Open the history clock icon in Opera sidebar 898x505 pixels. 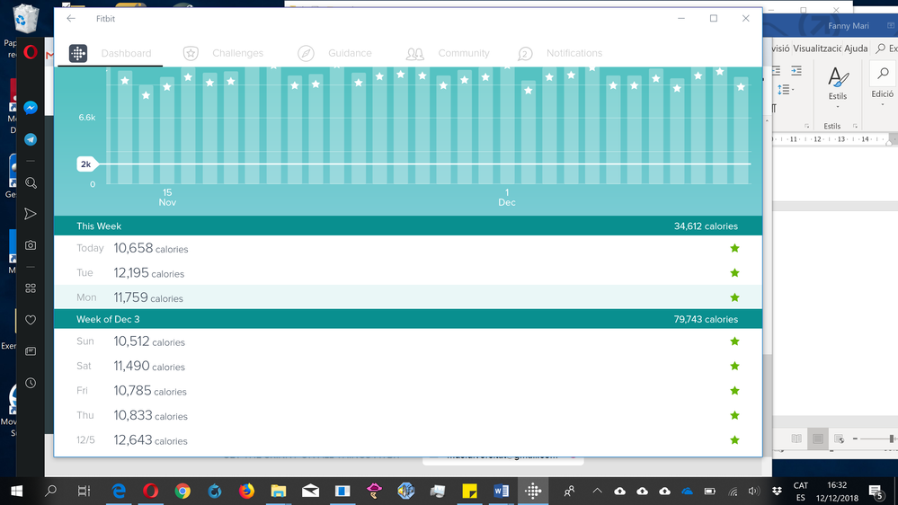coord(31,383)
